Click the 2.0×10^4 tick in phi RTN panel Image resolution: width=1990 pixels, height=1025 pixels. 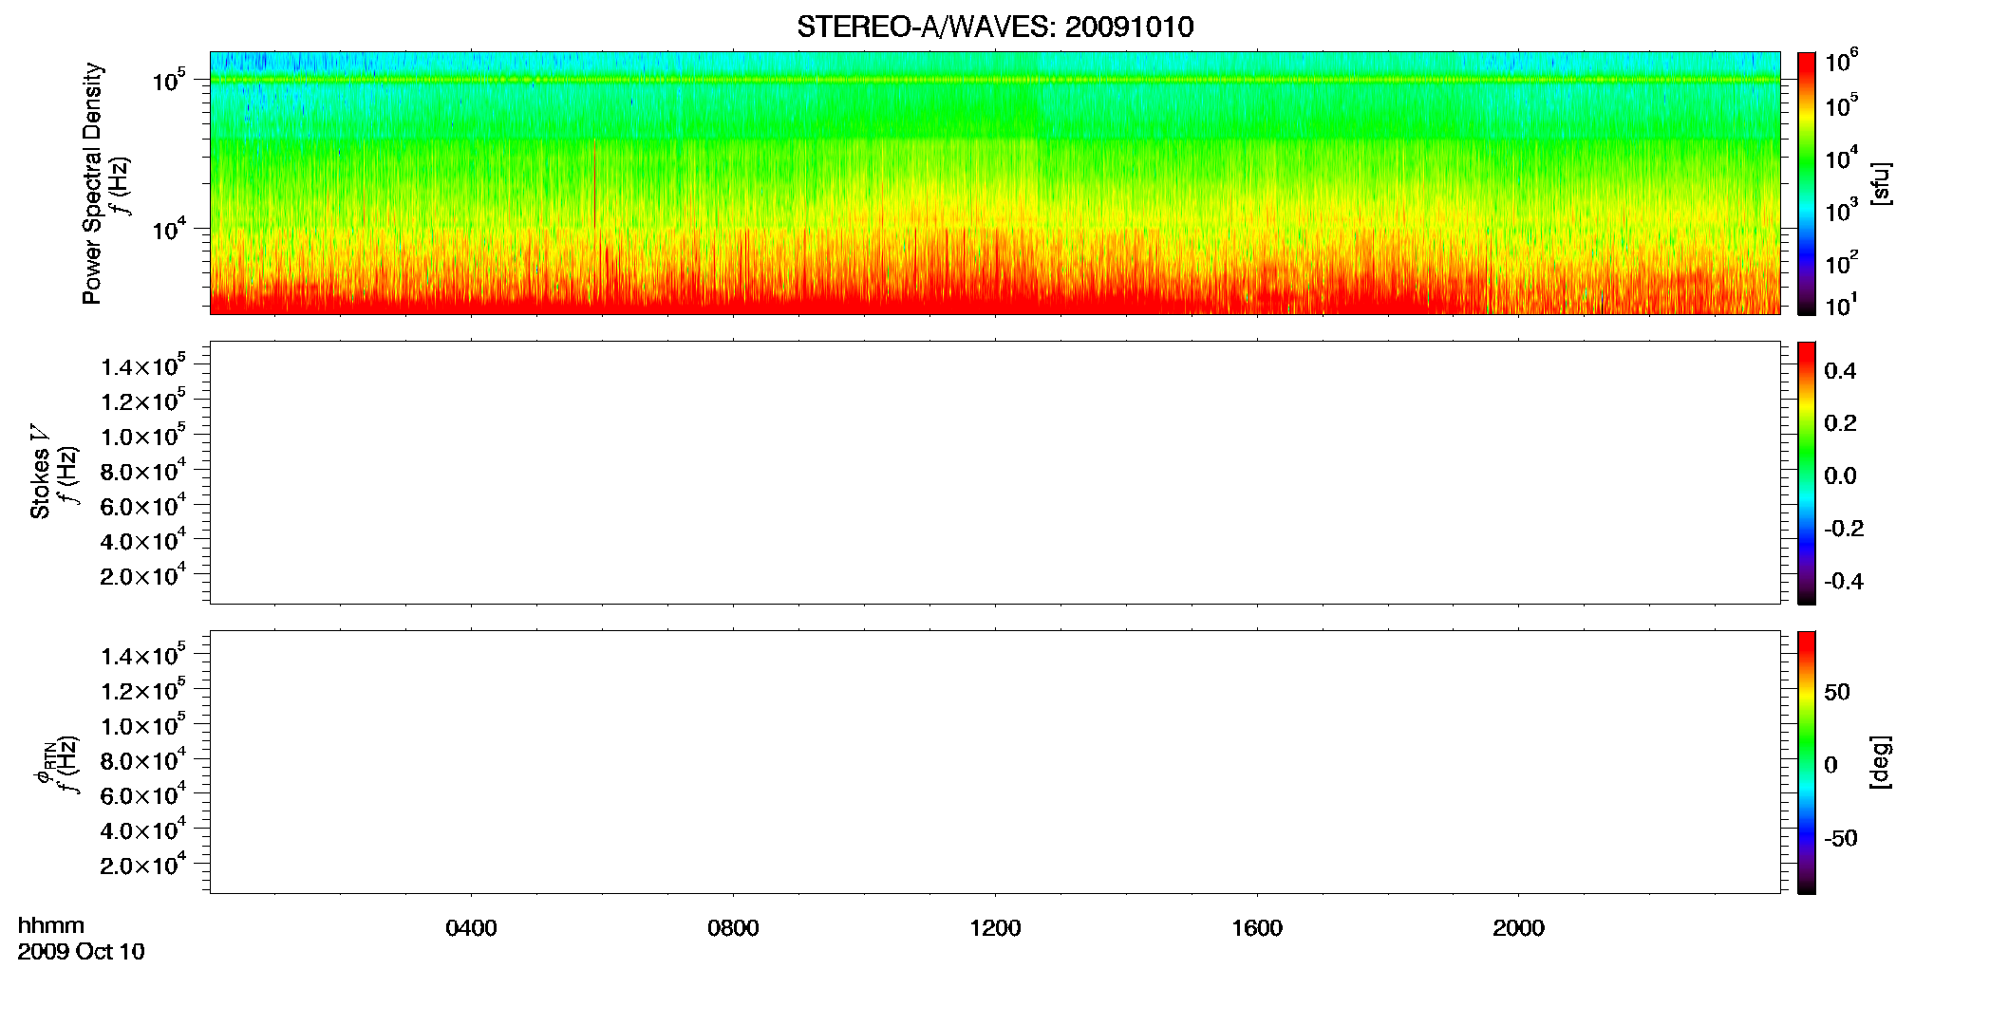coord(142,864)
